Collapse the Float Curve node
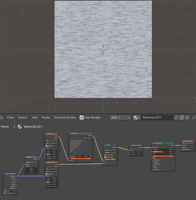 pos(70,133)
